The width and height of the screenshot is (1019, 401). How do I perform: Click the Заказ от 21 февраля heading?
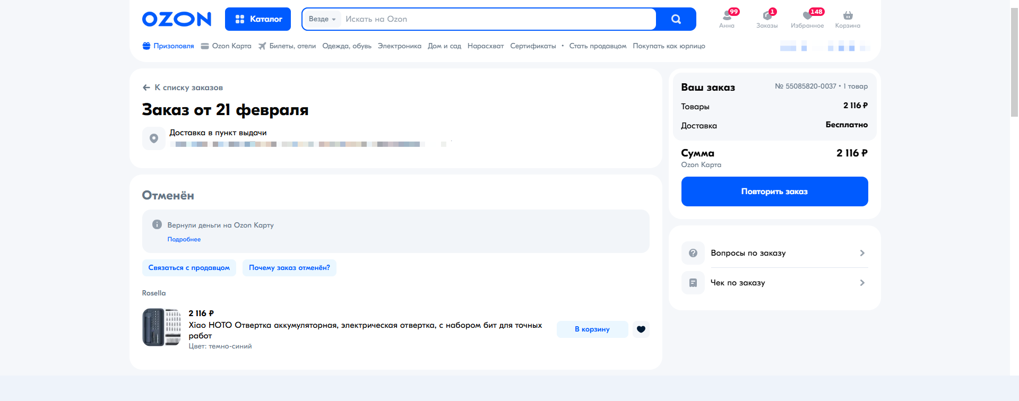(x=225, y=110)
